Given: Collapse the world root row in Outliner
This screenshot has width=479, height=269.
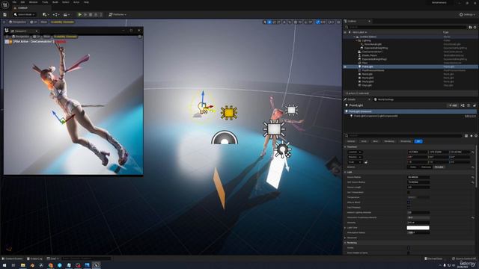Looking at the screenshot, I should coord(355,37).
